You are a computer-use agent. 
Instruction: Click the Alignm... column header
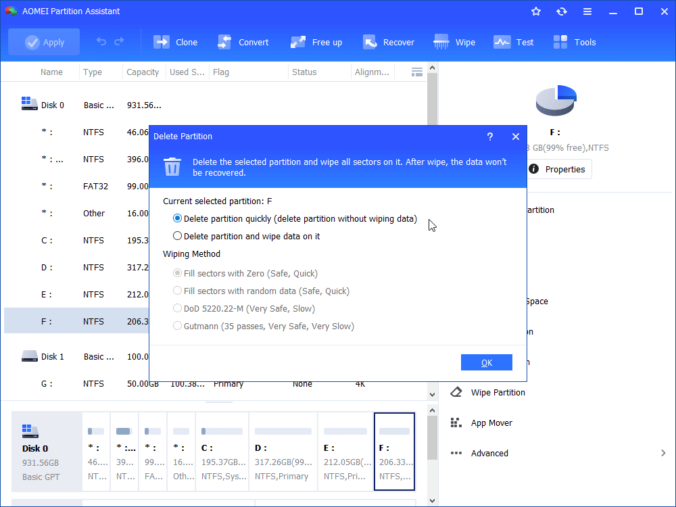point(372,72)
